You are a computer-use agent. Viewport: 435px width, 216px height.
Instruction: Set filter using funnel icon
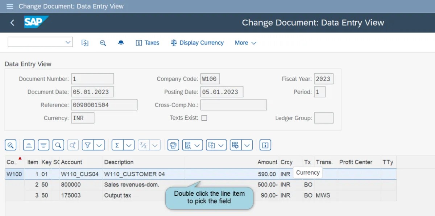pos(88,145)
